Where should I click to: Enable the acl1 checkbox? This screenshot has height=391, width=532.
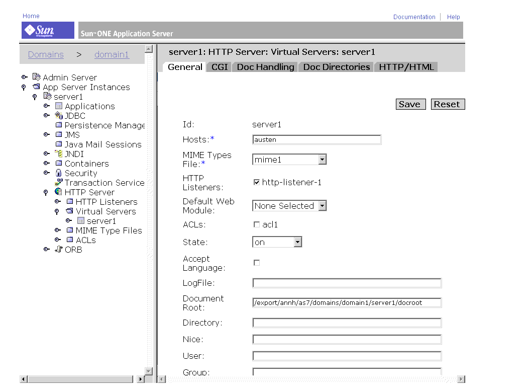pos(257,224)
